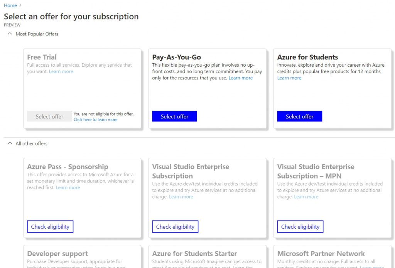The width and height of the screenshot is (395, 268).
Task: Check eligibility for Visual Studio Enterprise Subscription
Action: click(175, 227)
